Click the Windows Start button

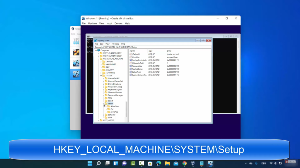90,163
